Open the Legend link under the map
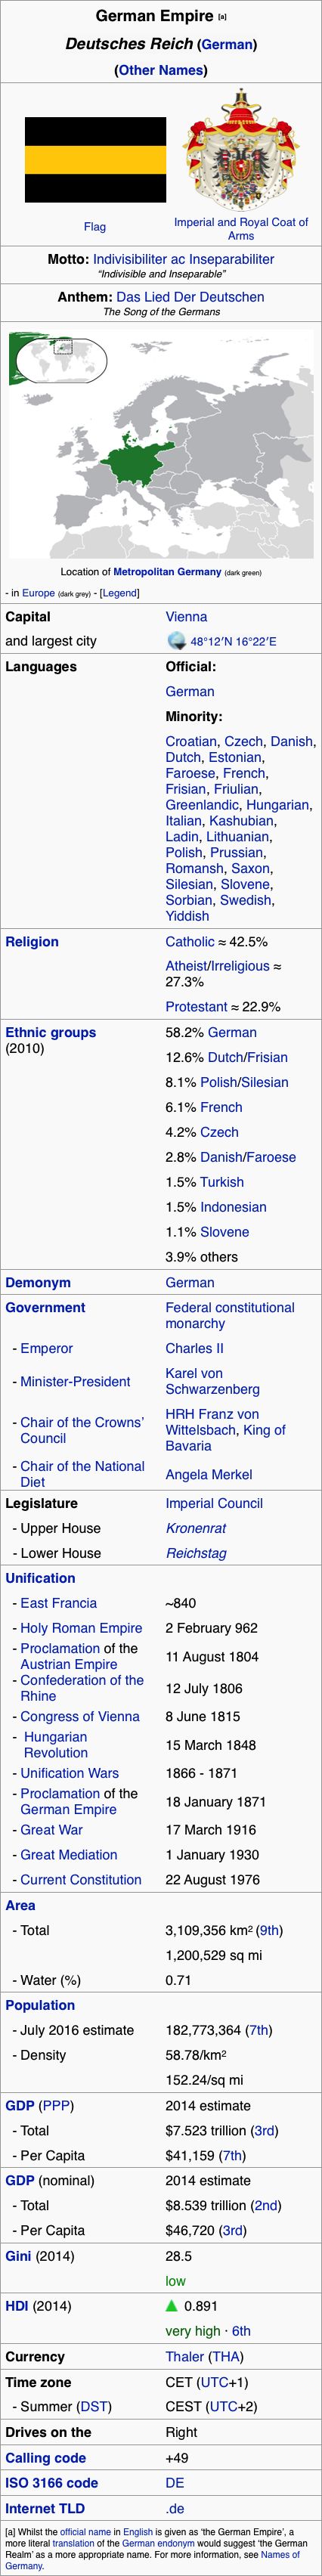Image resolution: width=322 pixels, height=2576 pixels. coord(120,593)
